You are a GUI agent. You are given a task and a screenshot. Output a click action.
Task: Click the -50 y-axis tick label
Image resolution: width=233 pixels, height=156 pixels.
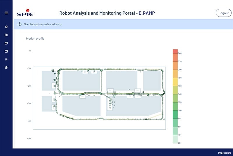click(x=29, y=139)
